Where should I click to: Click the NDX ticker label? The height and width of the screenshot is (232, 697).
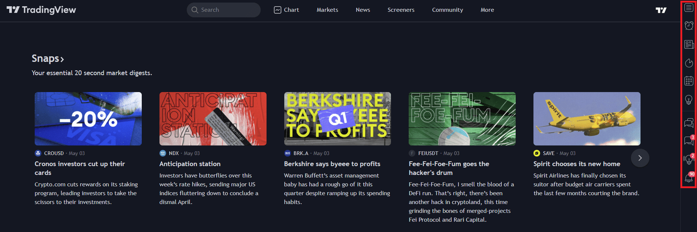(174, 153)
